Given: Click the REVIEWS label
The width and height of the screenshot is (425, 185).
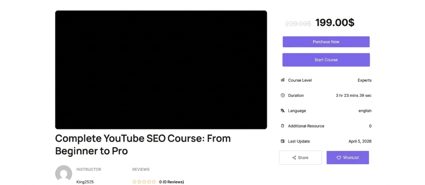Looking at the screenshot, I should pyautogui.click(x=141, y=169).
